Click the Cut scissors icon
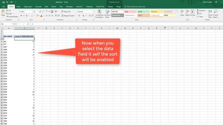The image size is (223, 125). [7, 10]
